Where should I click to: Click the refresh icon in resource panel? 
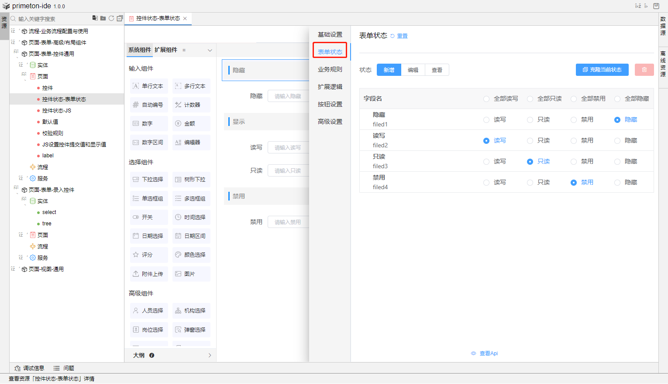coord(111,18)
